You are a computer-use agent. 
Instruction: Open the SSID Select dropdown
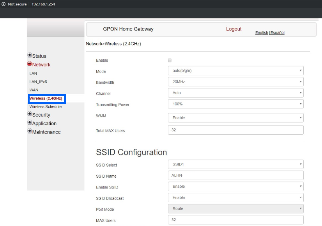click(236, 164)
